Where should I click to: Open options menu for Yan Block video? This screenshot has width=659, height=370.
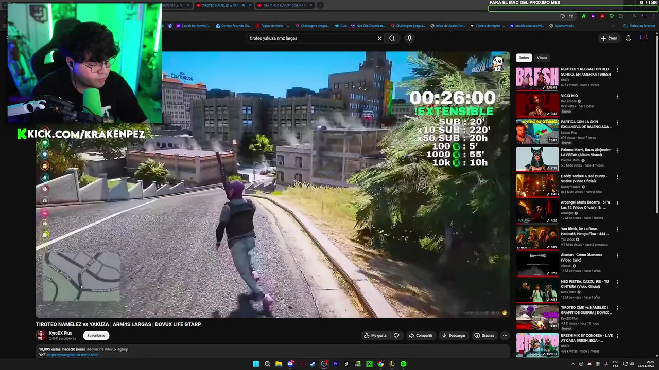pos(617,229)
